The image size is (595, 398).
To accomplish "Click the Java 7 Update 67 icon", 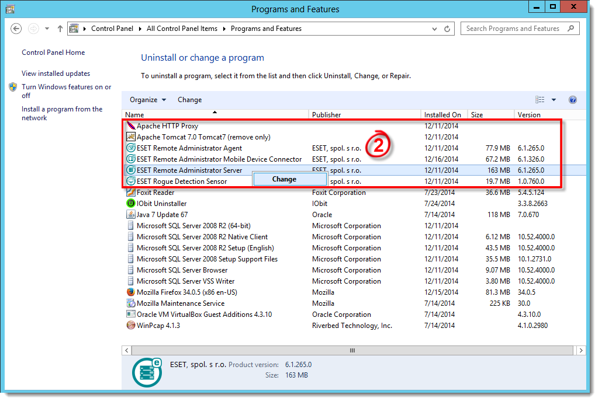I will pyautogui.click(x=130, y=214).
